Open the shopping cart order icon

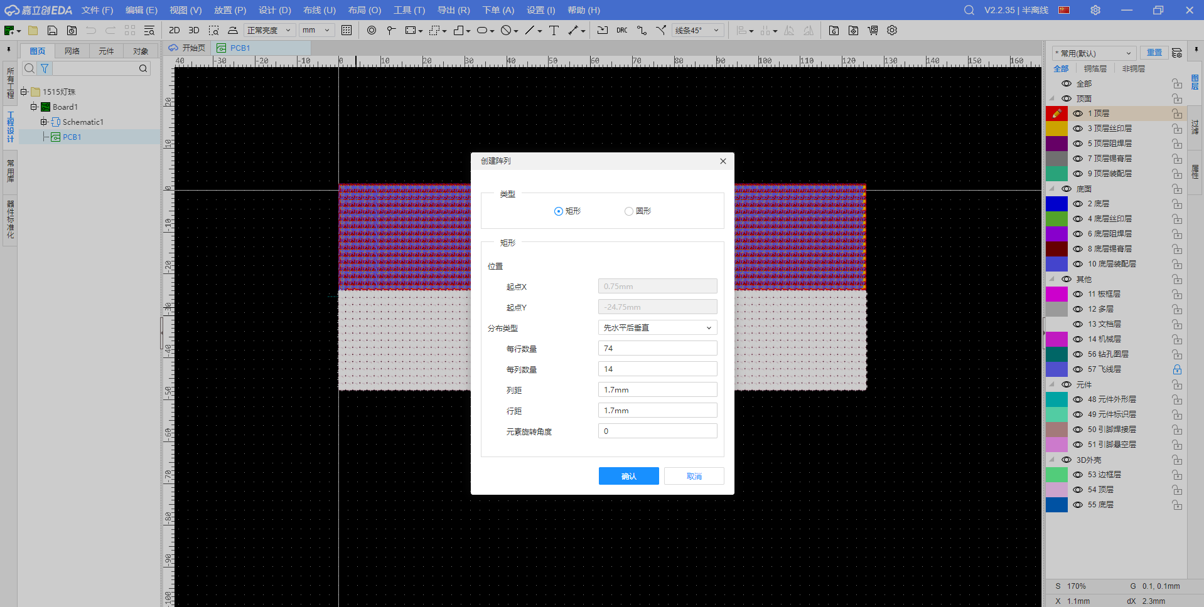coord(873,30)
